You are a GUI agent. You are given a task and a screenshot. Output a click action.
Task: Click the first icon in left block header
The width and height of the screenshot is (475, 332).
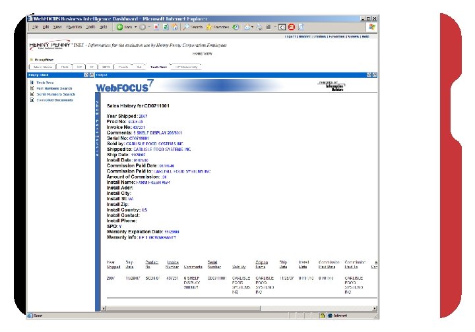point(86,74)
